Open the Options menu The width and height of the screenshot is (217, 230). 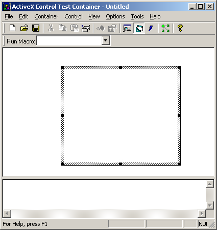click(x=115, y=16)
